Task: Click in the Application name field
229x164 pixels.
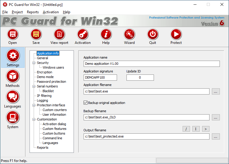Action: [x=152, y=64]
